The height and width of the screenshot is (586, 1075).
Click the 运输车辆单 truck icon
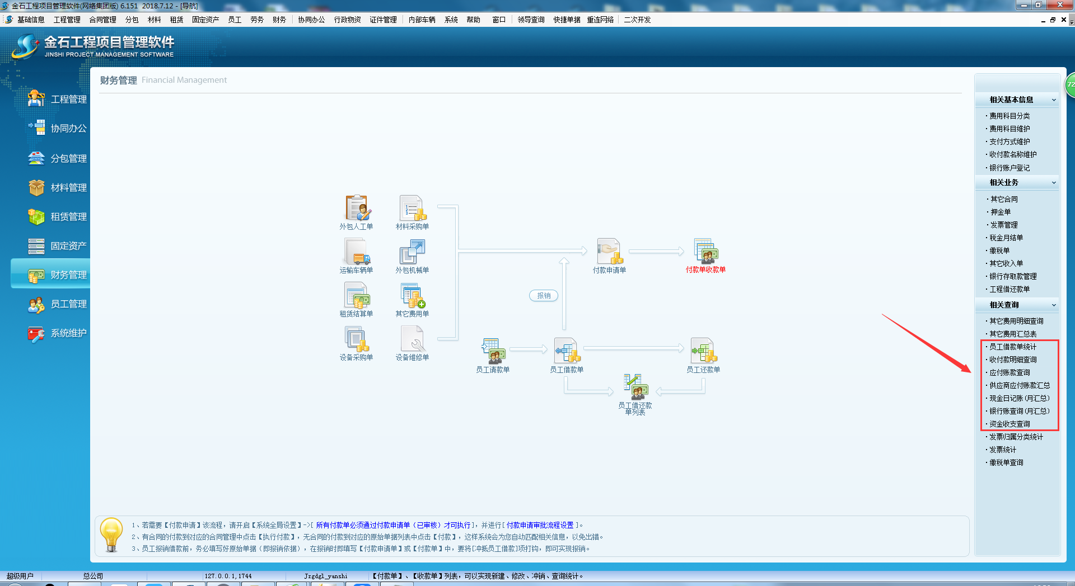coord(356,252)
